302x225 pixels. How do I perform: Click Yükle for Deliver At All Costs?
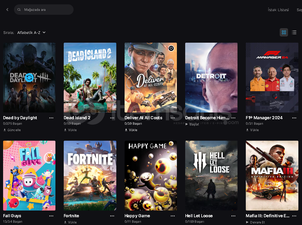click(x=131, y=130)
